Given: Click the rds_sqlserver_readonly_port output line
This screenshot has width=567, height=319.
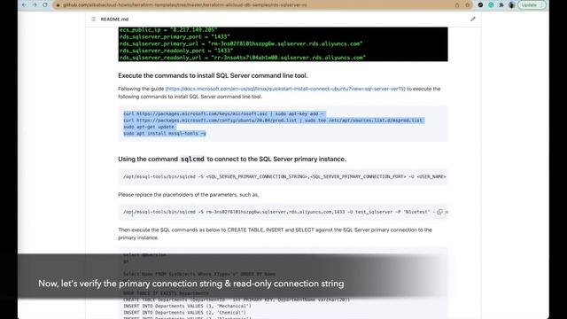Looking at the screenshot, I should pyautogui.click(x=176, y=51).
